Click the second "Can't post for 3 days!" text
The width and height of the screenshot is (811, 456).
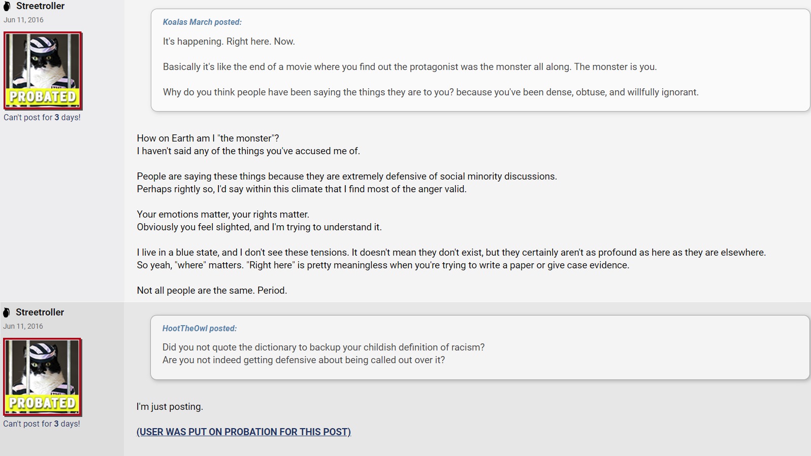pos(42,424)
